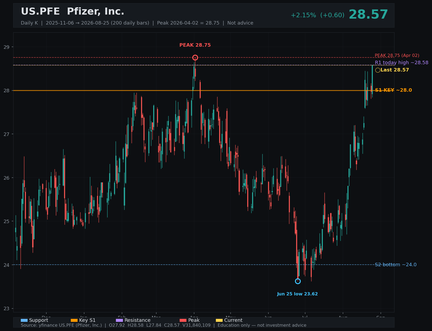
Task: Click the blue Support legend swatch
Action: click(24, 320)
